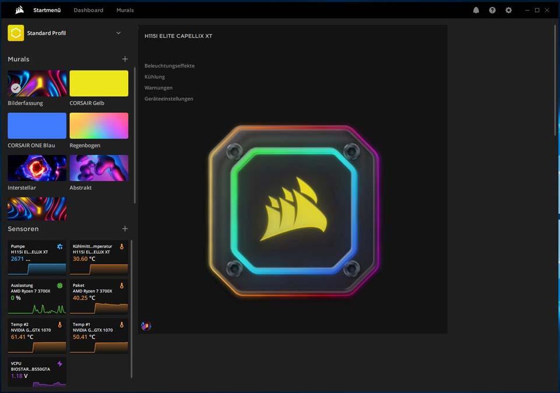Screen dimensions: 560x393
Task: Open the Murals tab in the top bar
Action: tap(125, 10)
